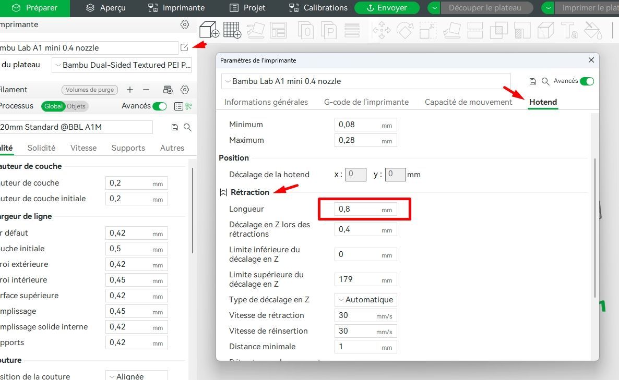Click the Support painting tool icon
The image size is (619, 380).
click(522, 30)
